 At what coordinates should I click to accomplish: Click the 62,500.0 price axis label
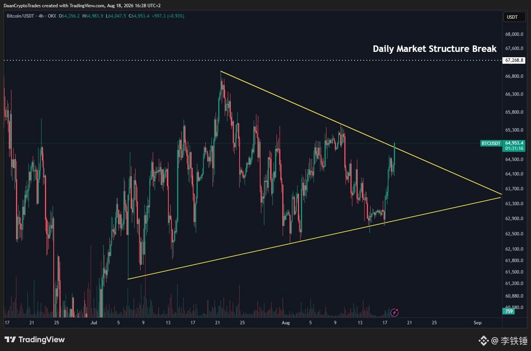tap(514, 234)
